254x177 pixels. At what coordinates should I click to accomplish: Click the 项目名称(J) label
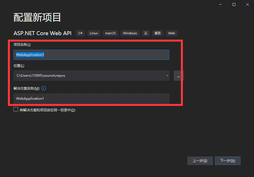pos(22,44)
